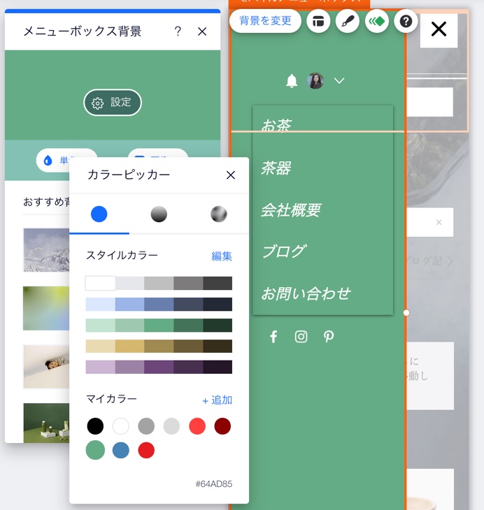Click the Pinterest social icon
Screen dimensions: 484x510
(x=328, y=337)
